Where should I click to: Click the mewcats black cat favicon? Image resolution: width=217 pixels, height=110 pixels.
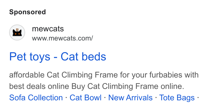[x=17, y=32]
